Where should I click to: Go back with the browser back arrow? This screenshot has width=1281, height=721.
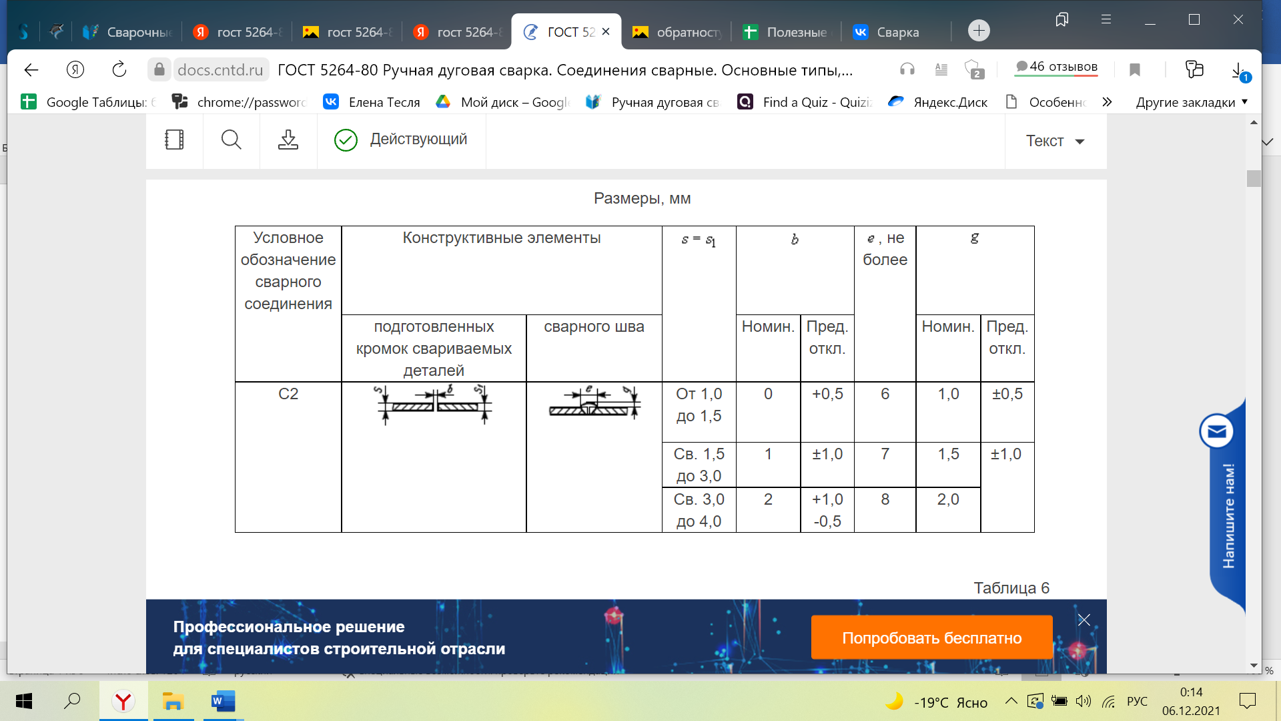tap(31, 69)
